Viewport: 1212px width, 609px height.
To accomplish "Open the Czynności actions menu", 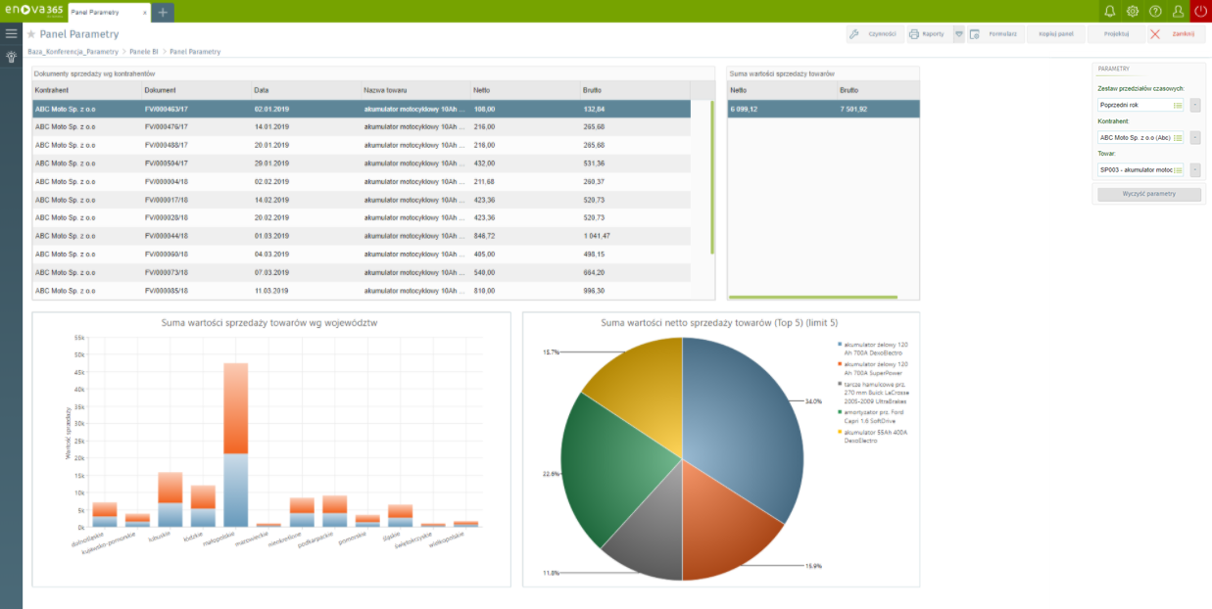I will (874, 34).
